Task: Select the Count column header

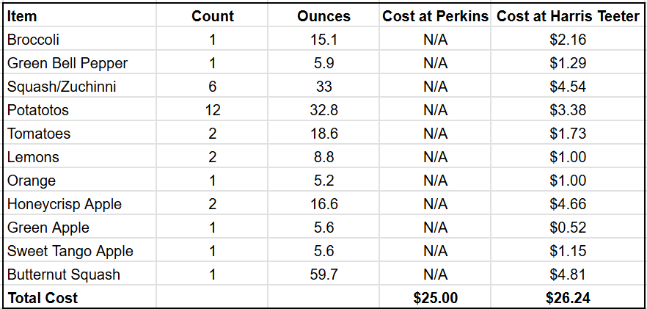Action: click(x=213, y=16)
